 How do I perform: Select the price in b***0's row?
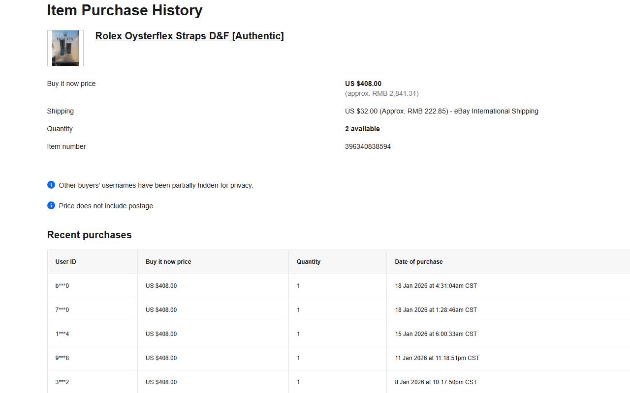tap(161, 286)
